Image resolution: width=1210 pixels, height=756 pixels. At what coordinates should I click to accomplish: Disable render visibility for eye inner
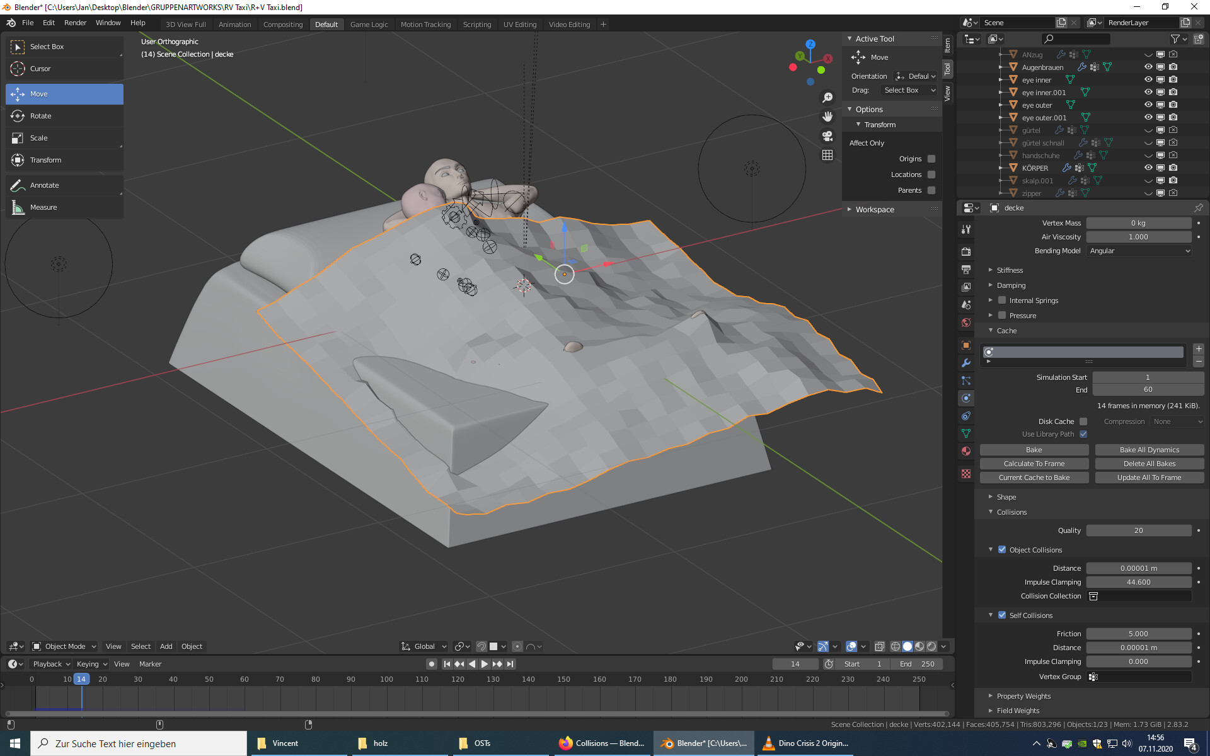pos(1173,79)
